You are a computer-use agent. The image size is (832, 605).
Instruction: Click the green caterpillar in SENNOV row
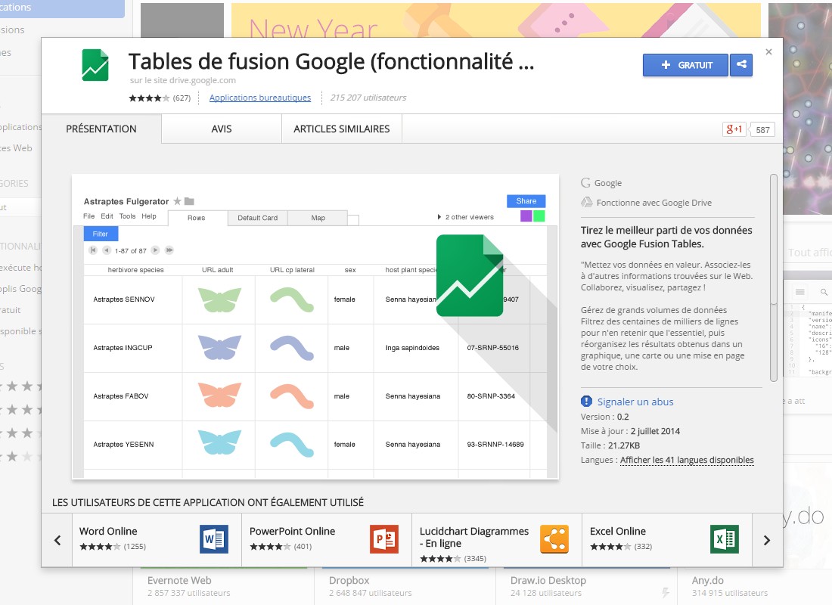pyautogui.click(x=292, y=299)
